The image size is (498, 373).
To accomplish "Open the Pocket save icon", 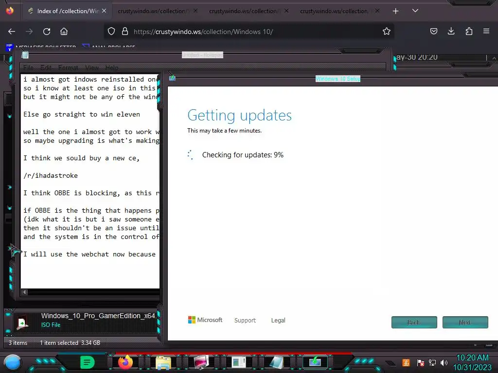I will click(x=433, y=32).
